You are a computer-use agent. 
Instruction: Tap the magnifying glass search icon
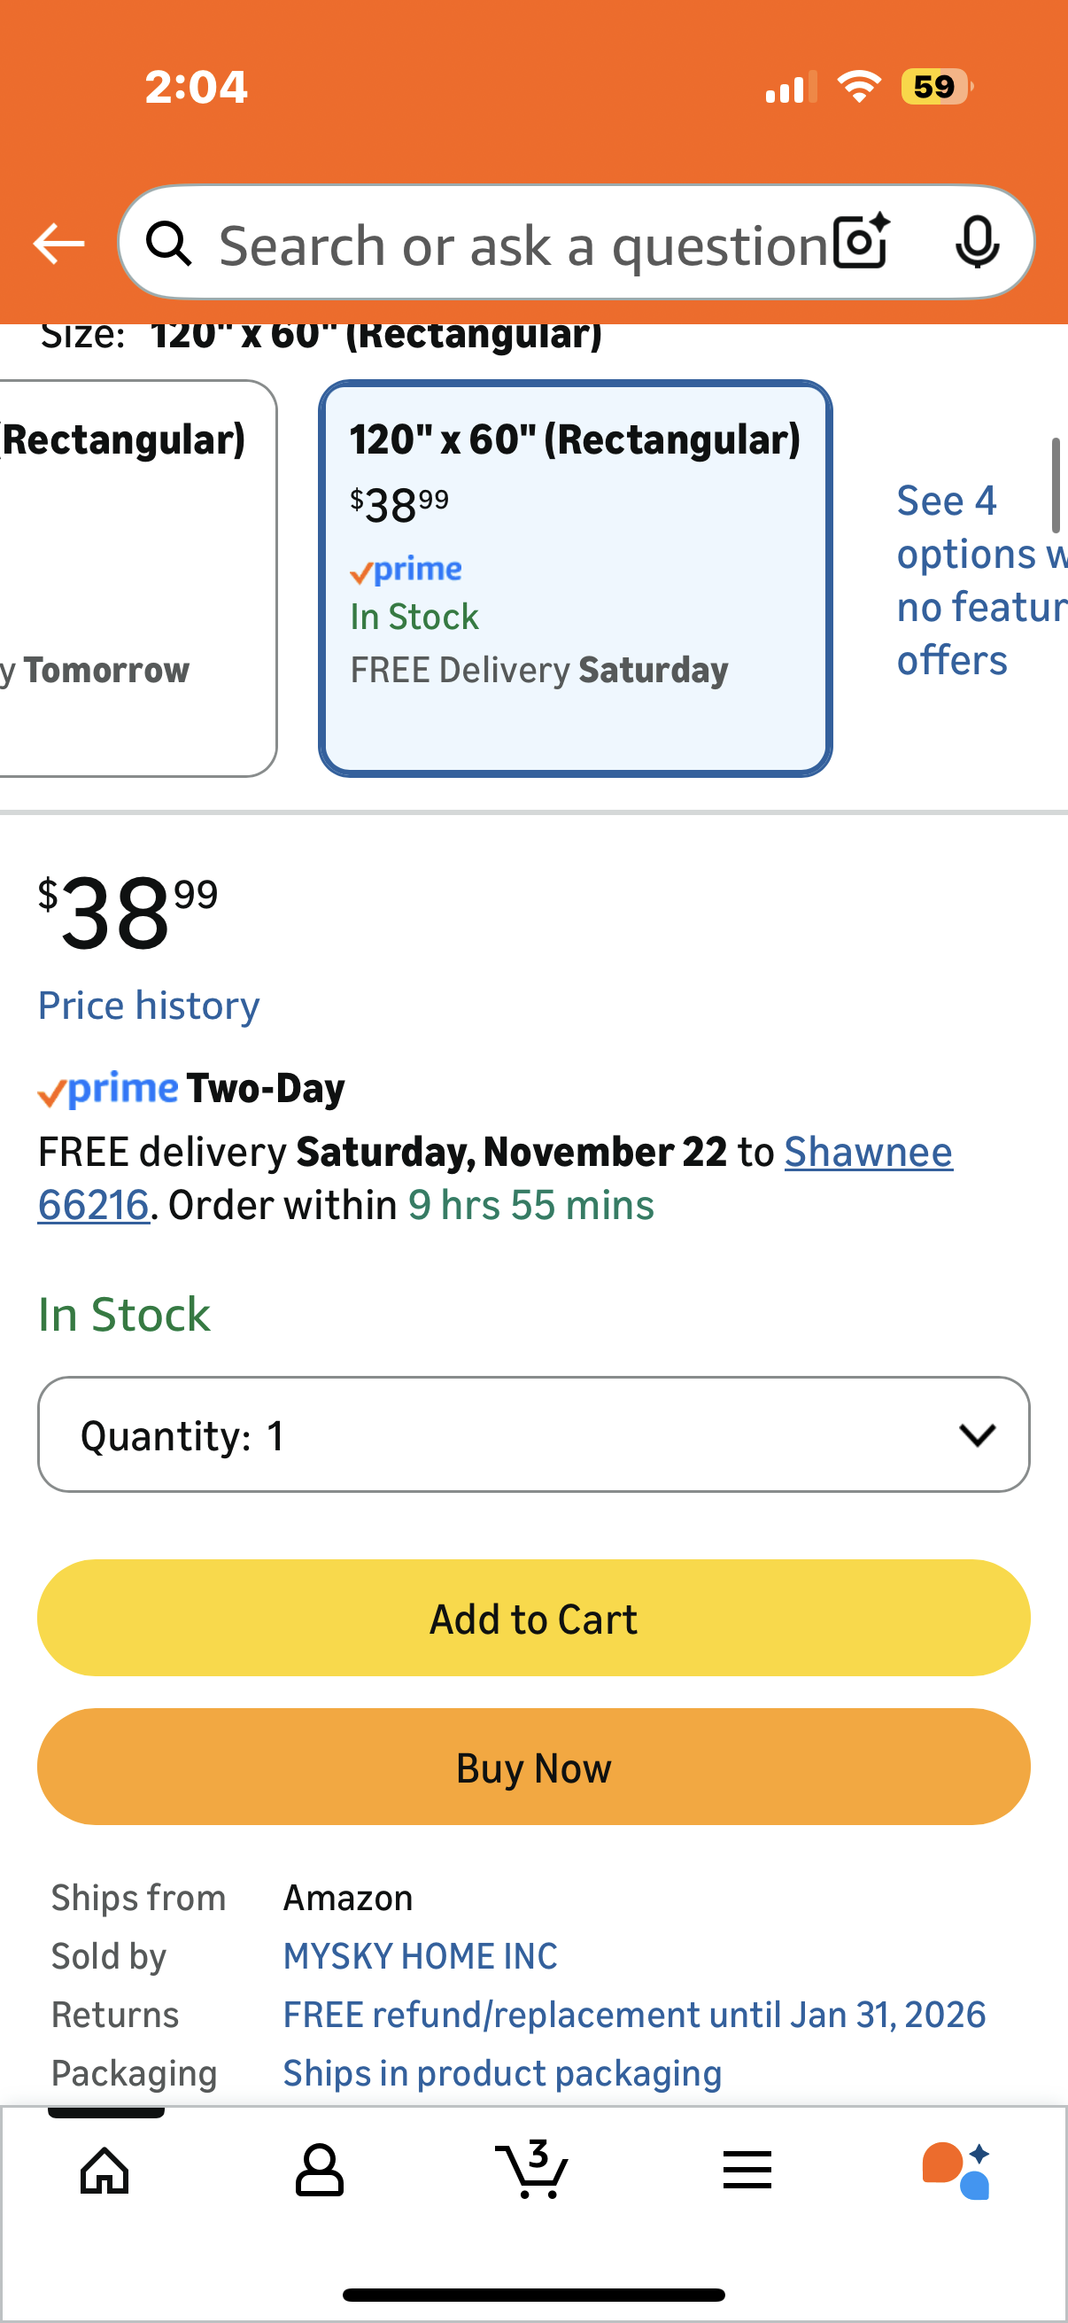(169, 244)
